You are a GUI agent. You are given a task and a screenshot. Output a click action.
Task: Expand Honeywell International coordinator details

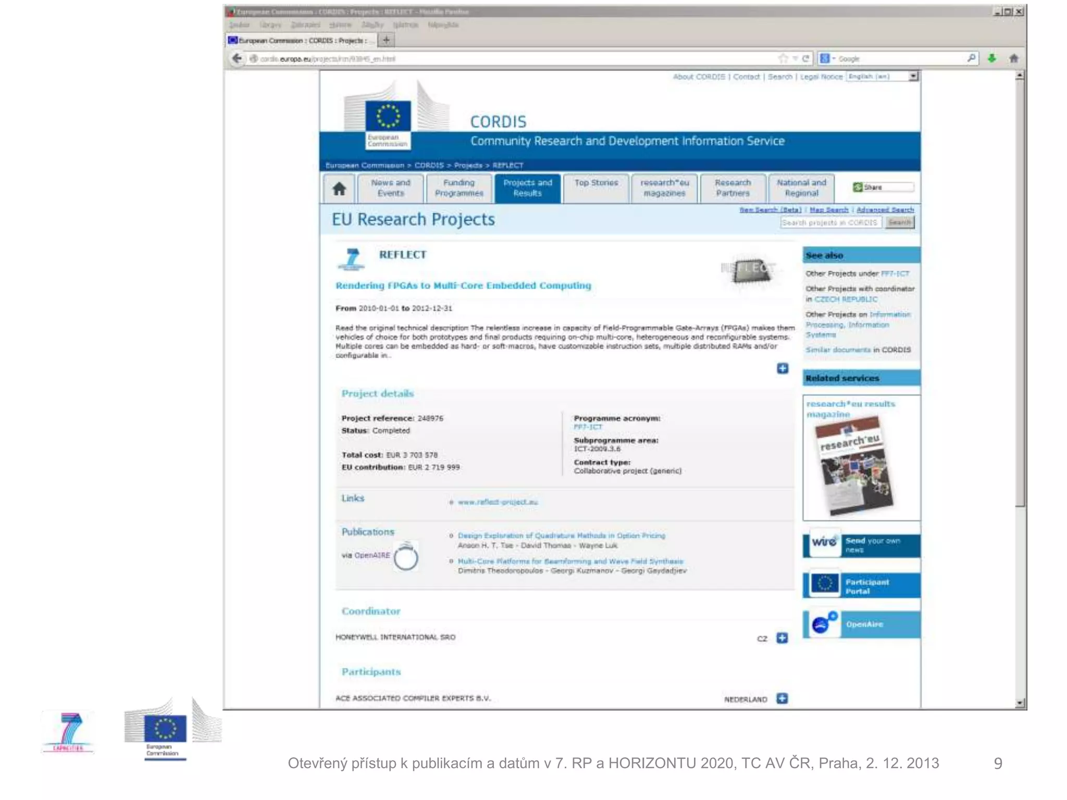pyautogui.click(x=781, y=638)
